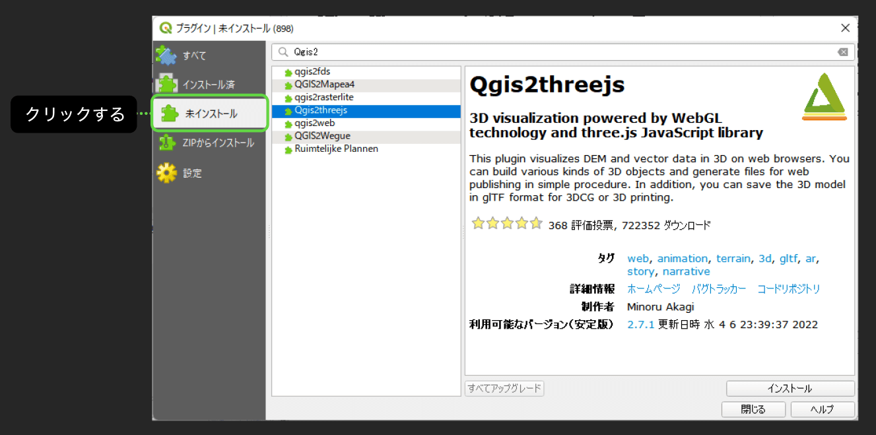Click the author name Minoru Akagi
The width and height of the screenshot is (876, 435).
(661, 307)
